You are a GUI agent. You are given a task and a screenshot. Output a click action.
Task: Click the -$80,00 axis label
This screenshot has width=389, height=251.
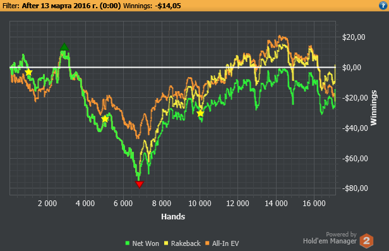click(355, 188)
